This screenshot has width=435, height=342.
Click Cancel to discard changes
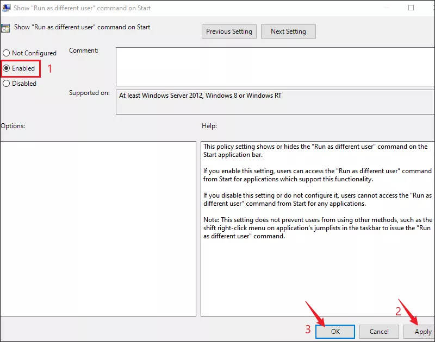pyautogui.click(x=379, y=332)
